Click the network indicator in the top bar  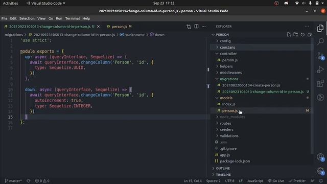click(x=297, y=3)
